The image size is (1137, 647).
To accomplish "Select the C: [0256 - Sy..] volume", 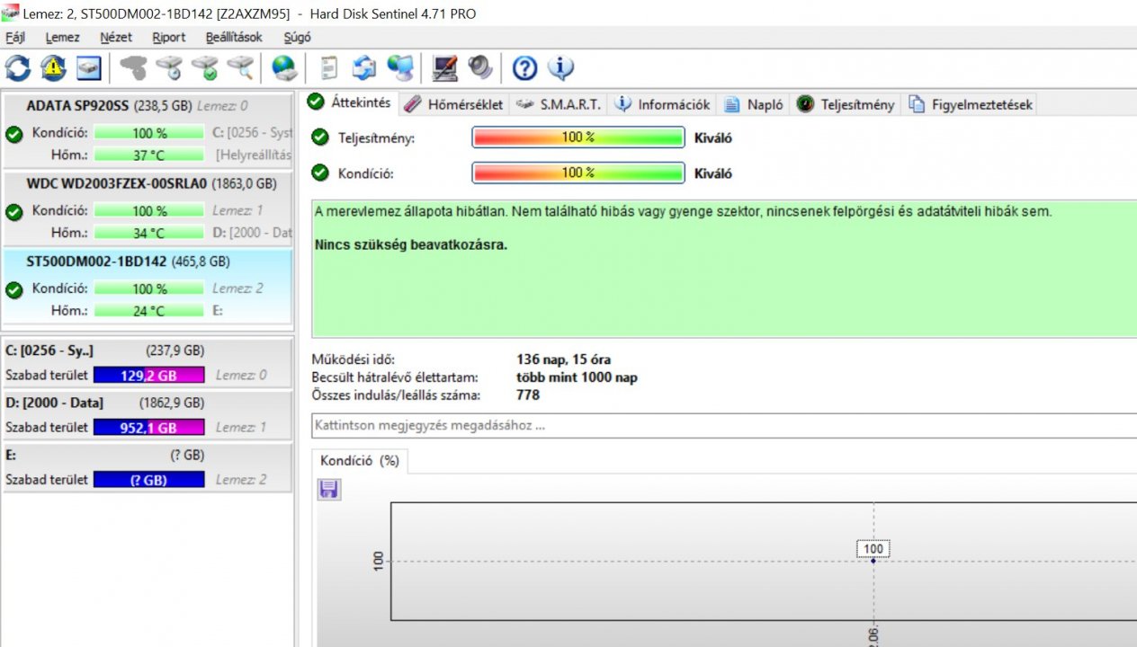I will pyautogui.click(x=148, y=362).
